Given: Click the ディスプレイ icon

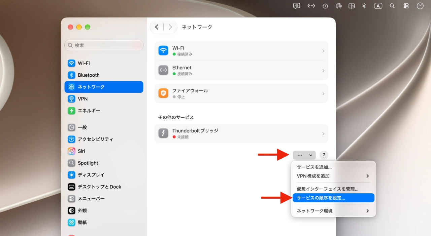Looking at the screenshot, I should (71, 175).
